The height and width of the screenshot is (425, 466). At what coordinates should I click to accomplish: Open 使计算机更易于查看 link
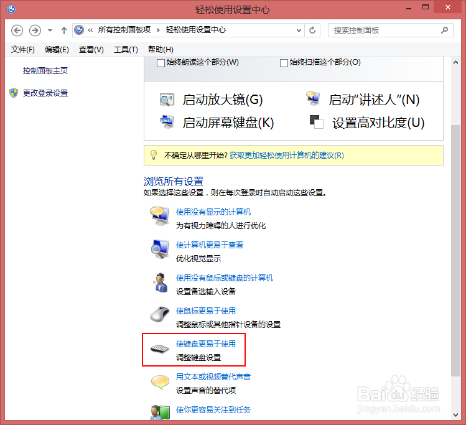click(x=210, y=245)
